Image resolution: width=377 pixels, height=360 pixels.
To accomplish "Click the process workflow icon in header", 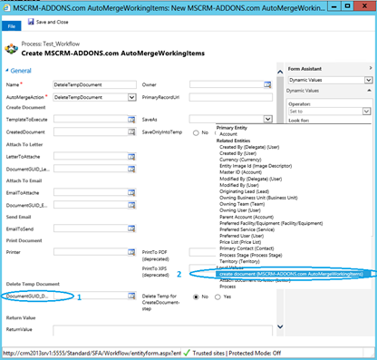I will click(12, 49).
